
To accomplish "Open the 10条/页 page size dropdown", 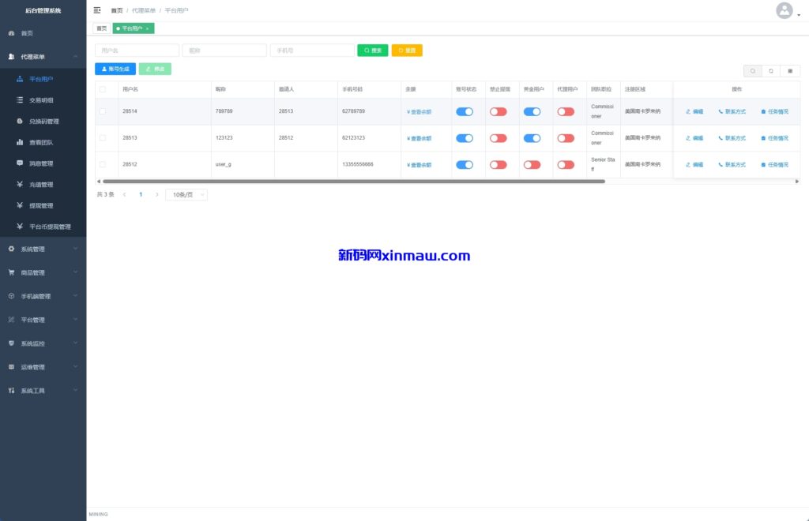I will click(x=186, y=194).
